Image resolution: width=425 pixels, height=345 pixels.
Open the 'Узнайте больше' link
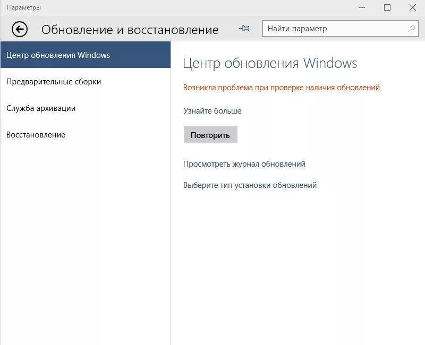(x=212, y=111)
